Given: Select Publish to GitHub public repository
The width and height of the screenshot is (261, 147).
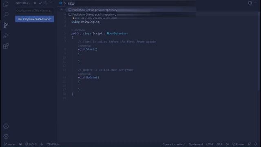Looking at the screenshot, I should [x=131, y=15].
